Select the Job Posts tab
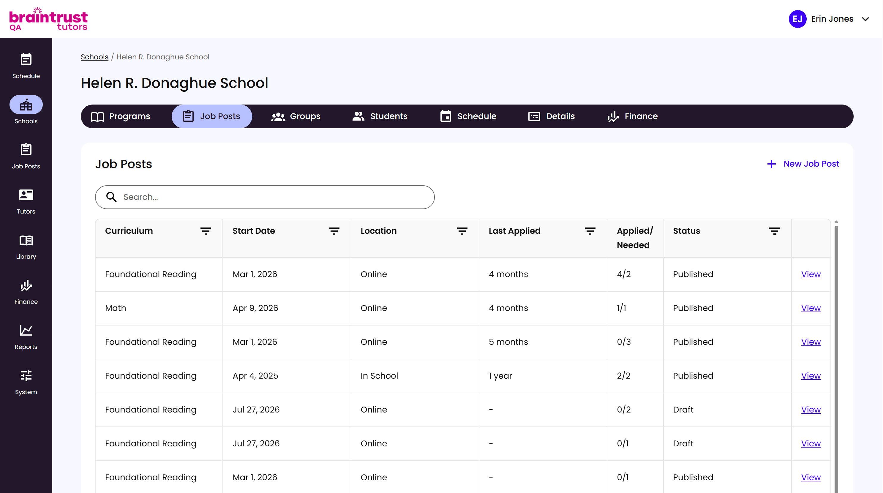This screenshot has height=493, width=883. click(211, 116)
